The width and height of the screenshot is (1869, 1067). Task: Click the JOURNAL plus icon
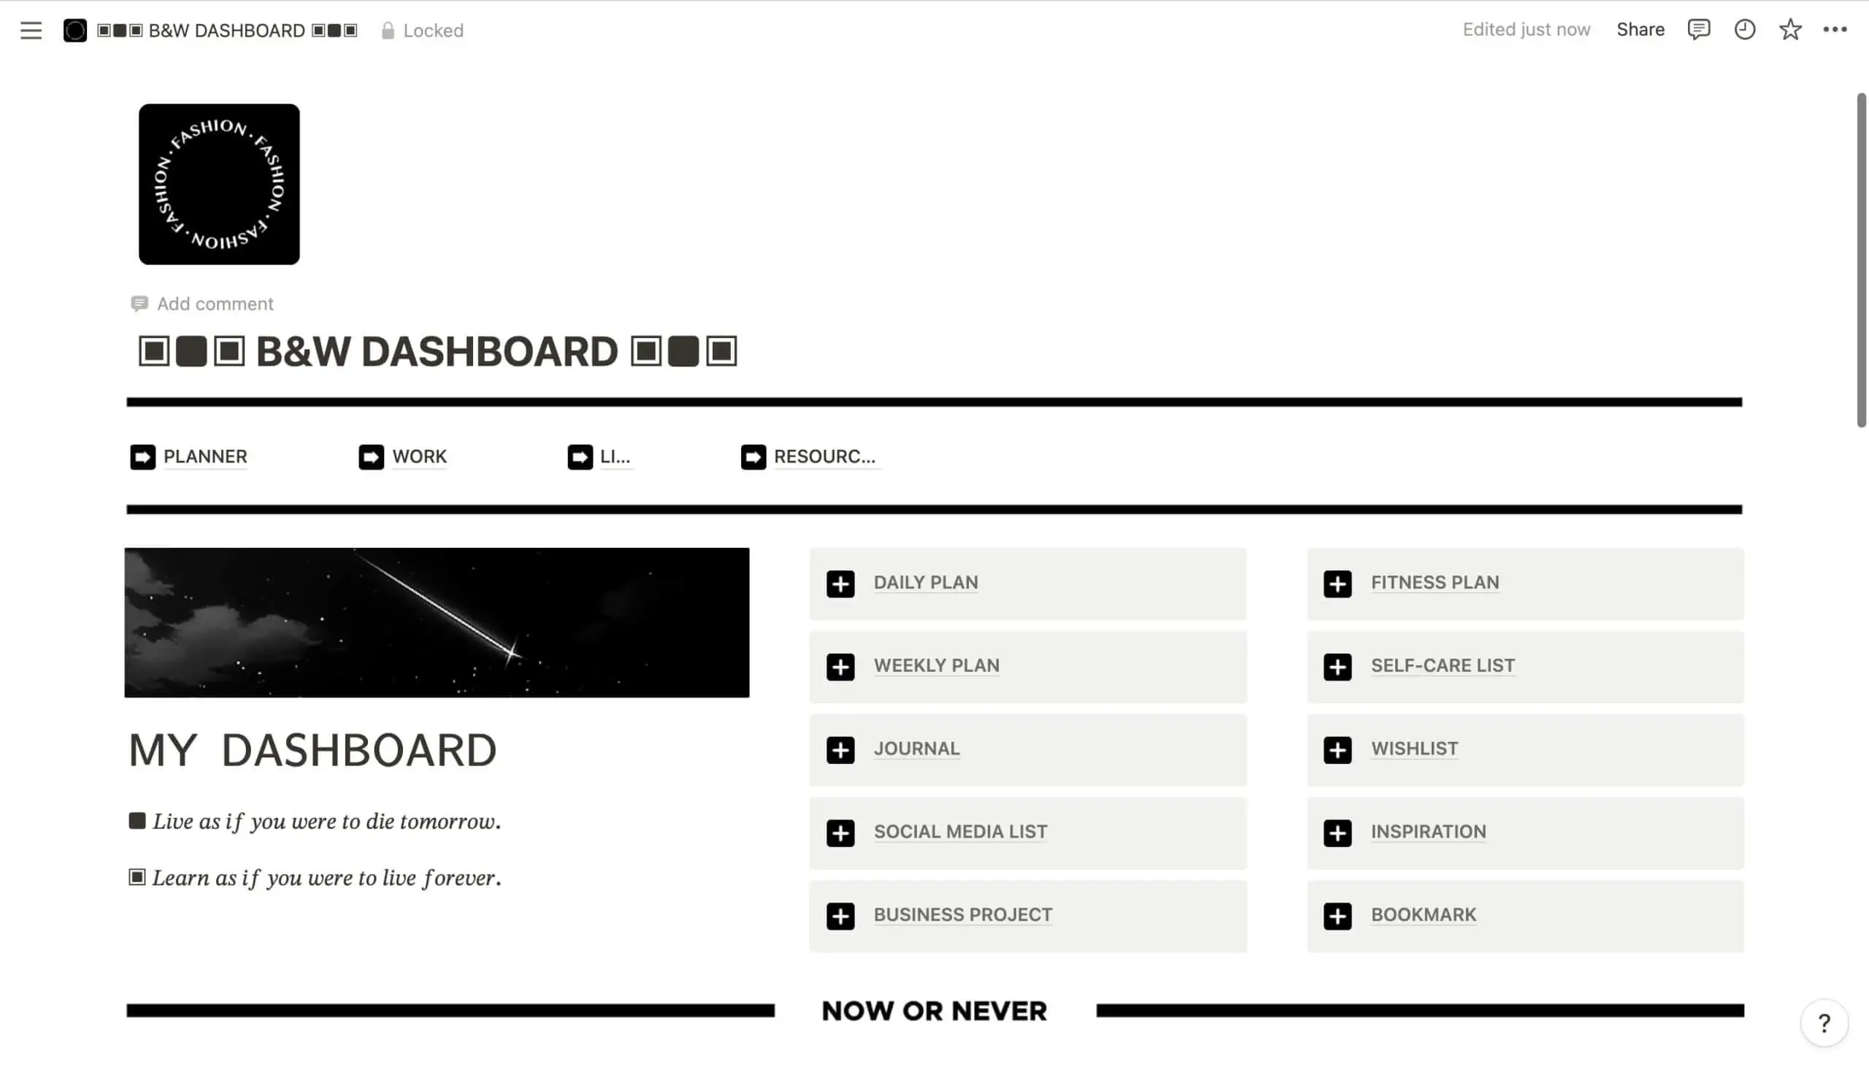[x=841, y=749]
